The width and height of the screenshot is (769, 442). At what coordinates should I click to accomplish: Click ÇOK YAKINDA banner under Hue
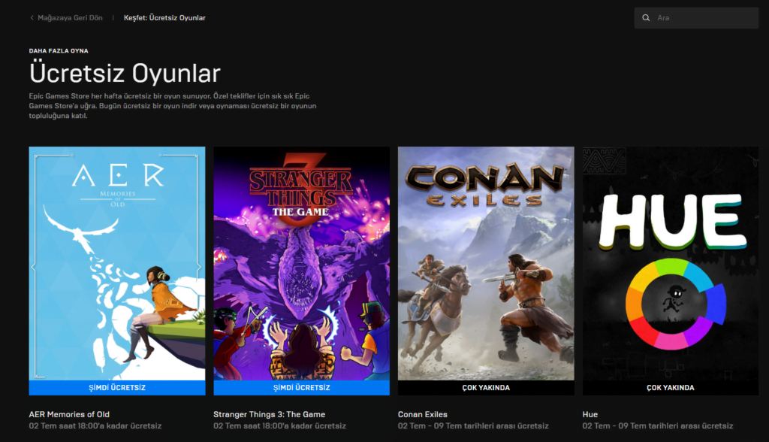(x=671, y=388)
